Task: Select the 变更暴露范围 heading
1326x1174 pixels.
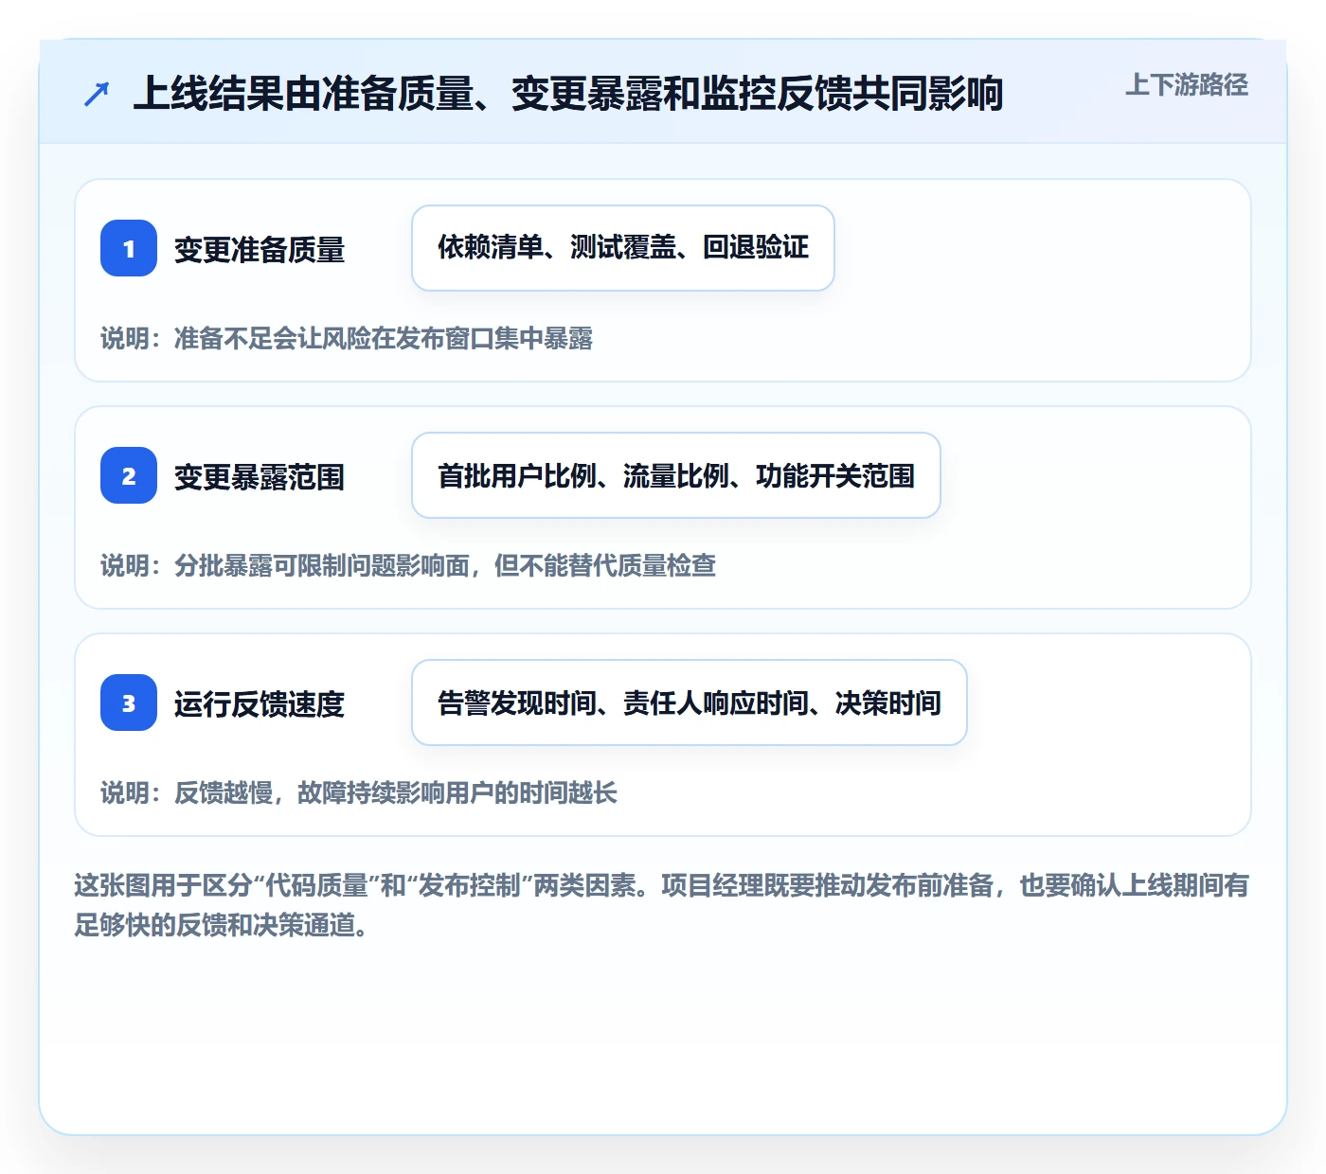Action: point(260,476)
